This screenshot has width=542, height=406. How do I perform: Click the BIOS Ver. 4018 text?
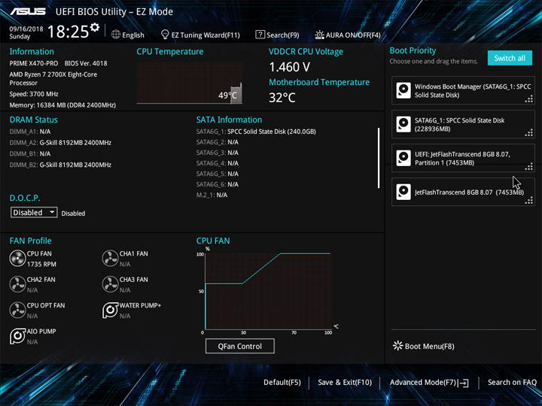[x=86, y=63]
